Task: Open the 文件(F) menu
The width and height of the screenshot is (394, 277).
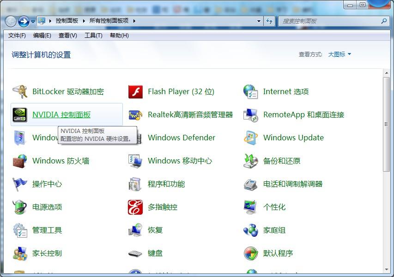Action: 17,36
